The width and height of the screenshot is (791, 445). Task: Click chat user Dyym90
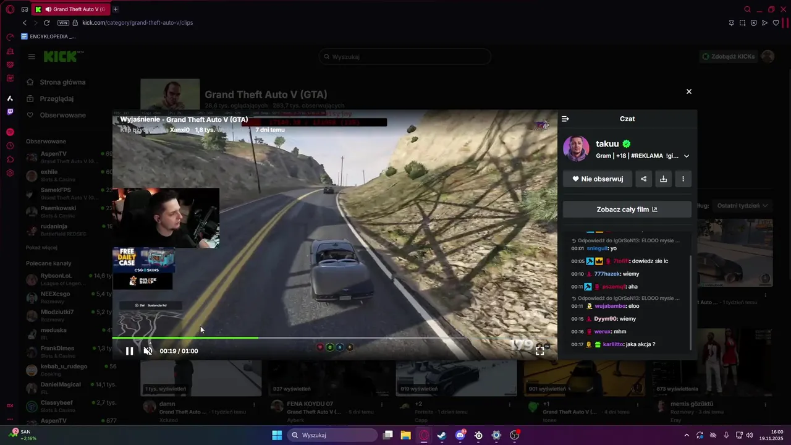click(x=606, y=319)
